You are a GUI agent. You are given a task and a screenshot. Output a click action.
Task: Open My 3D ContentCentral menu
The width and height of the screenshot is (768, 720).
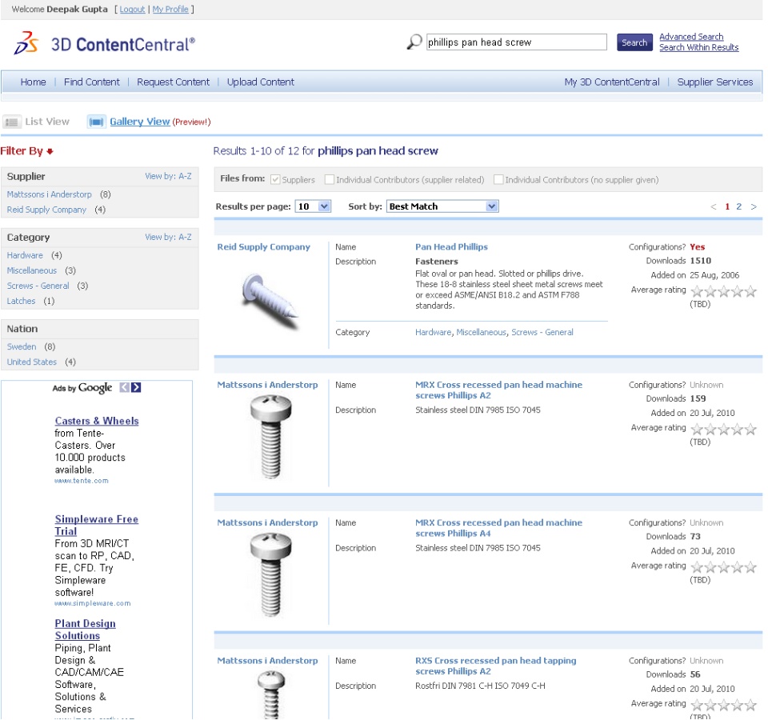(x=612, y=82)
